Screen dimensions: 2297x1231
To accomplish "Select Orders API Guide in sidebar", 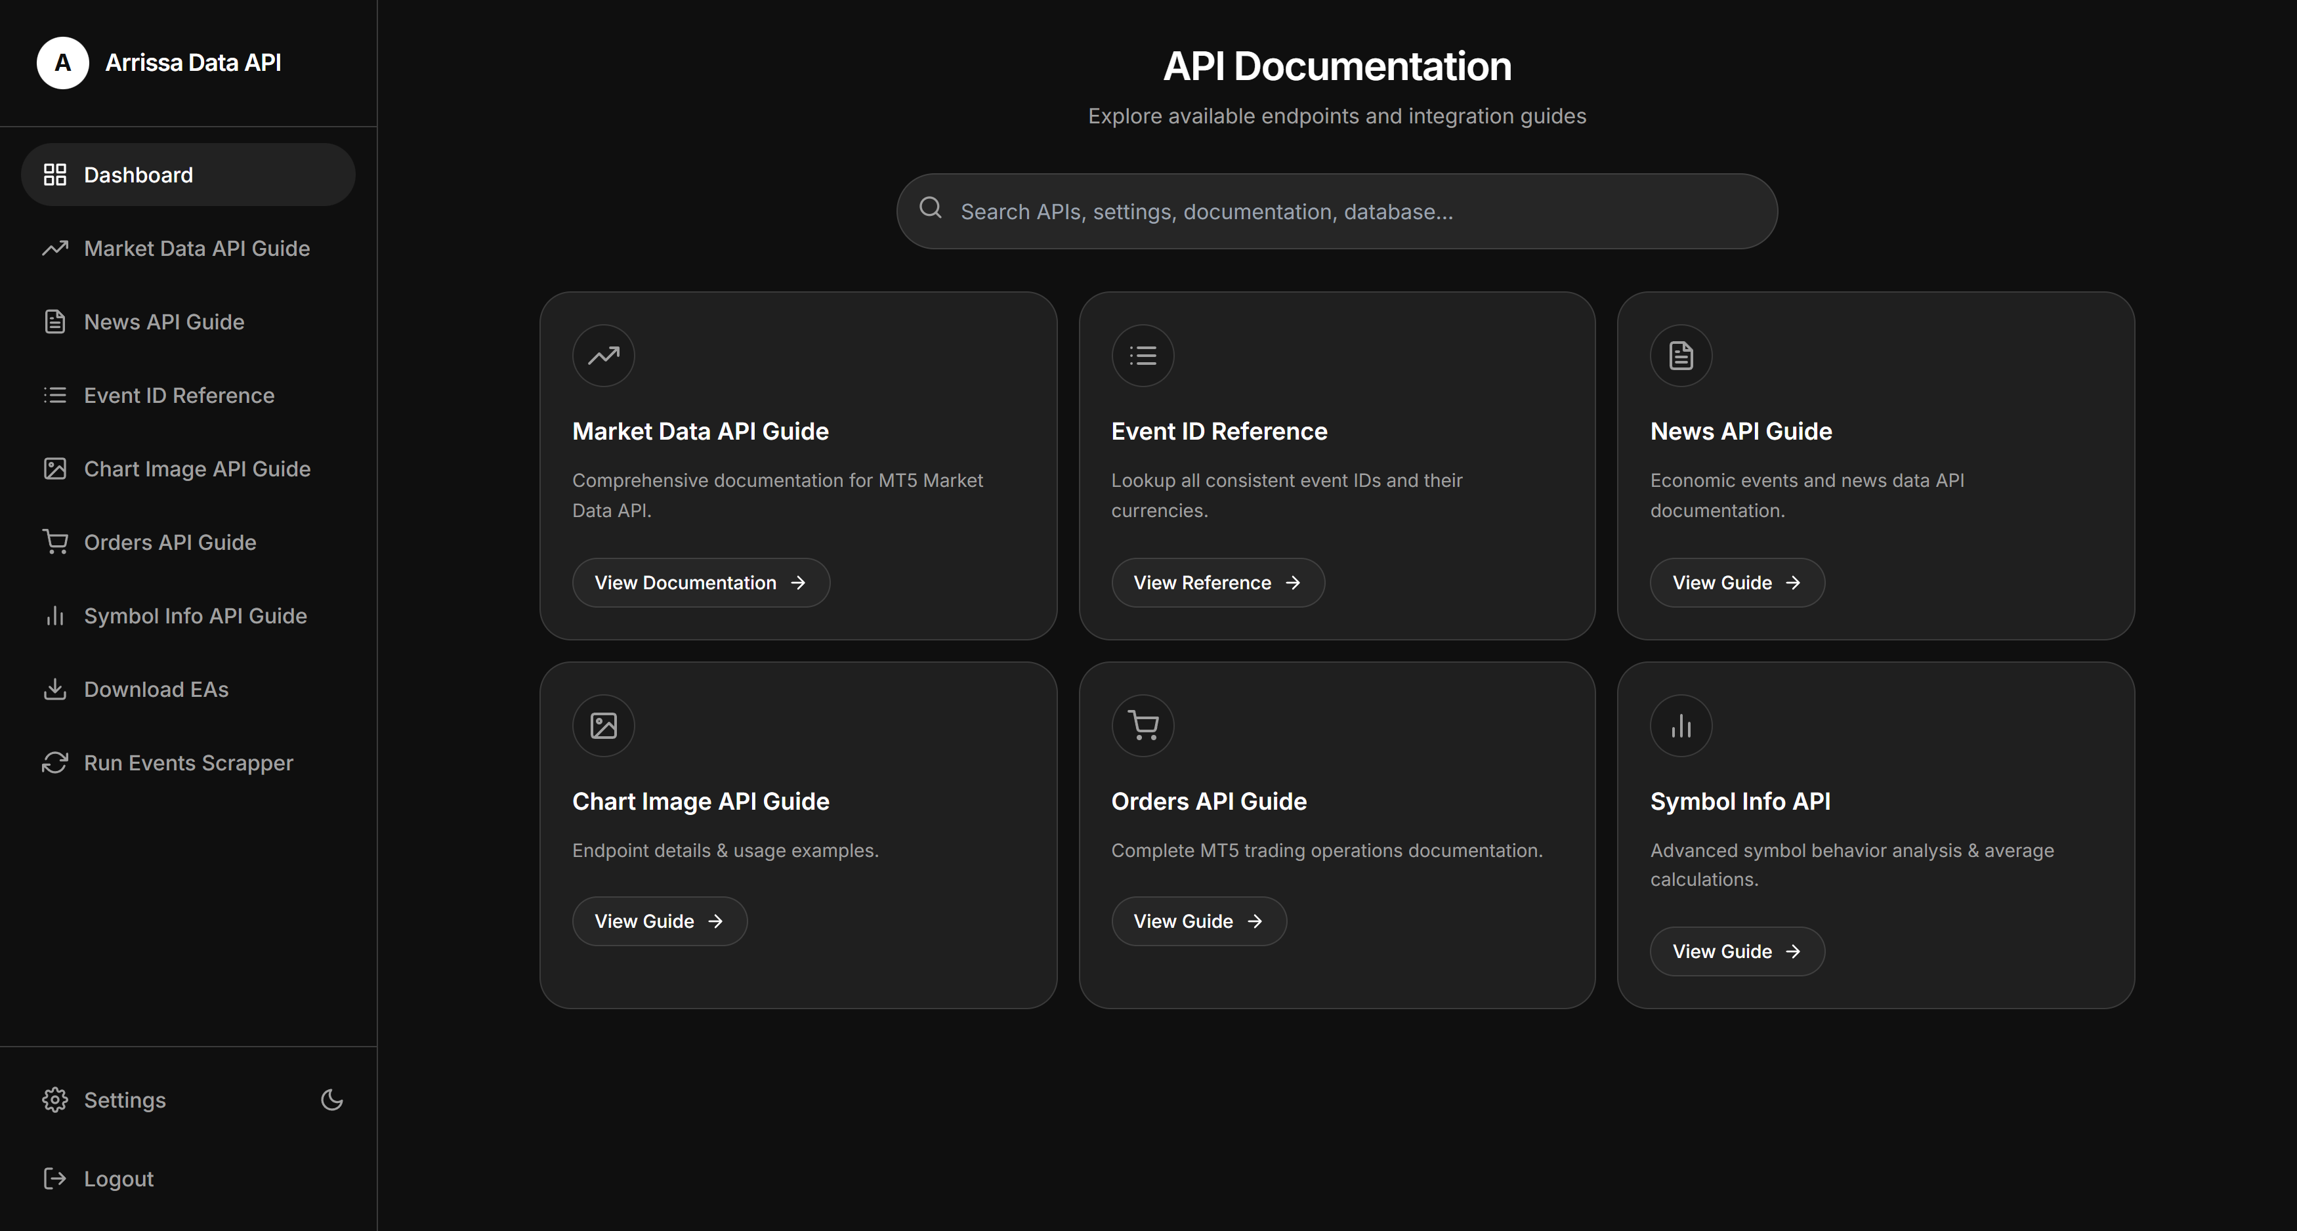I will (x=169, y=542).
